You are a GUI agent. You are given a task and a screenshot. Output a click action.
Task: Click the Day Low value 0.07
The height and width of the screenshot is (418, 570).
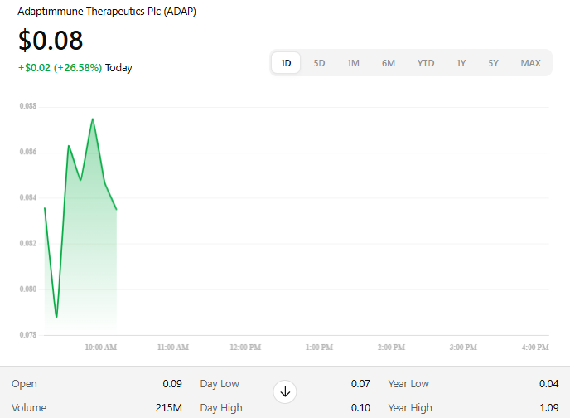coord(360,383)
